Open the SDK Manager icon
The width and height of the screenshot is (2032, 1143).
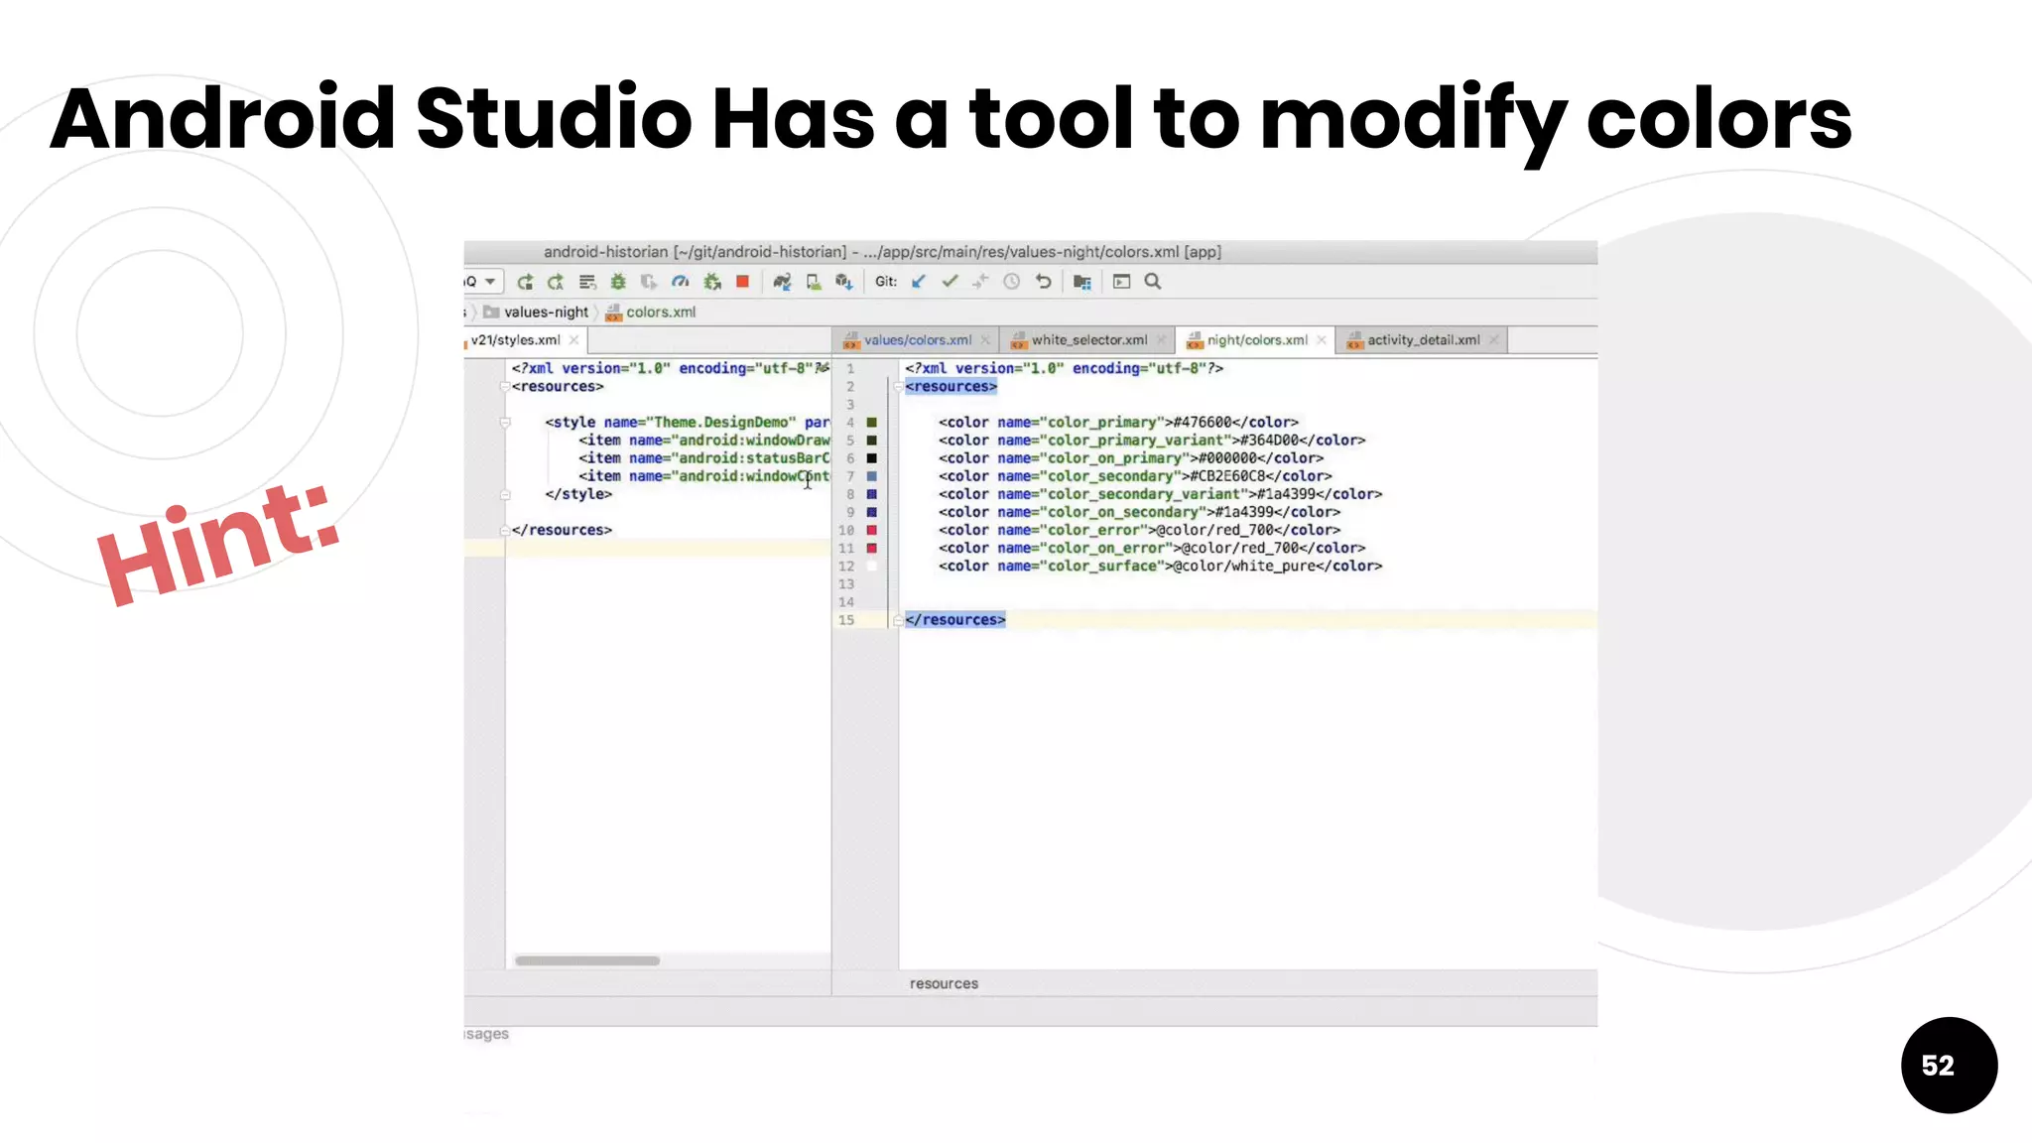pyautogui.click(x=844, y=282)
